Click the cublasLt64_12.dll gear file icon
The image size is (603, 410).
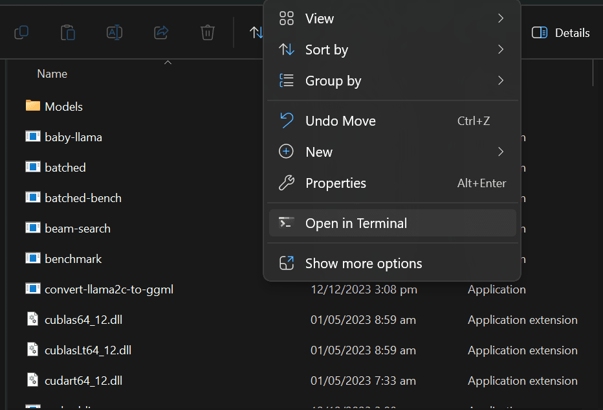click(33, 349)
